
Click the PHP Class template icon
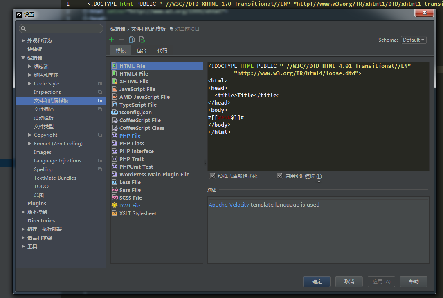115,143
